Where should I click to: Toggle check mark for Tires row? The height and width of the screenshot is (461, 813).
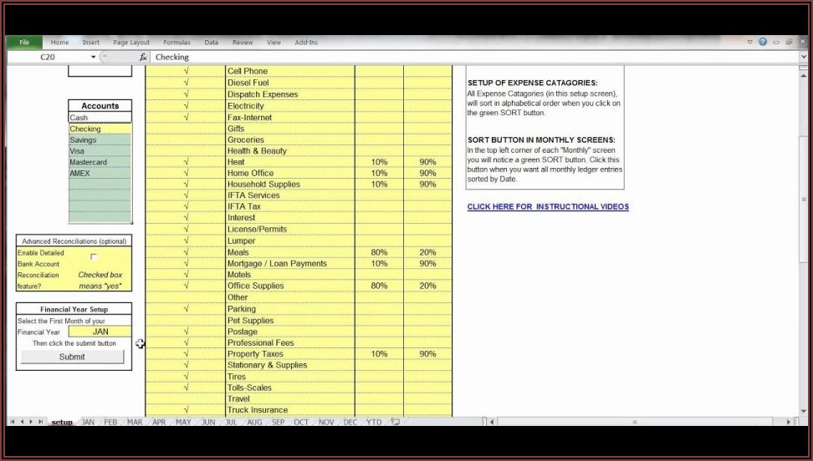tap(187, 377)
